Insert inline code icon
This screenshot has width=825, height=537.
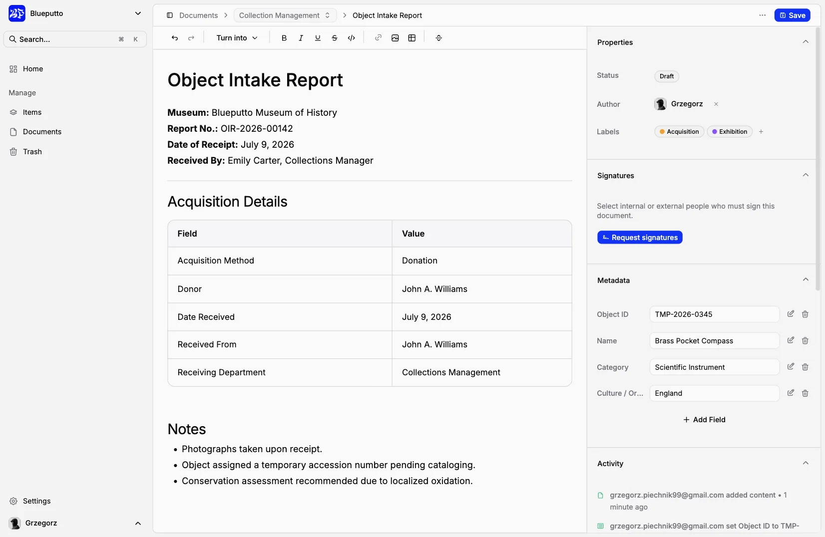pos(352,38)
